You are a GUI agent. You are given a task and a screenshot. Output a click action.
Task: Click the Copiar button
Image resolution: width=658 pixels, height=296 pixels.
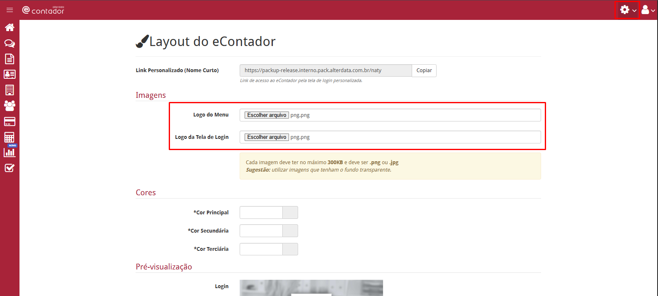click(x=424, y=70)
